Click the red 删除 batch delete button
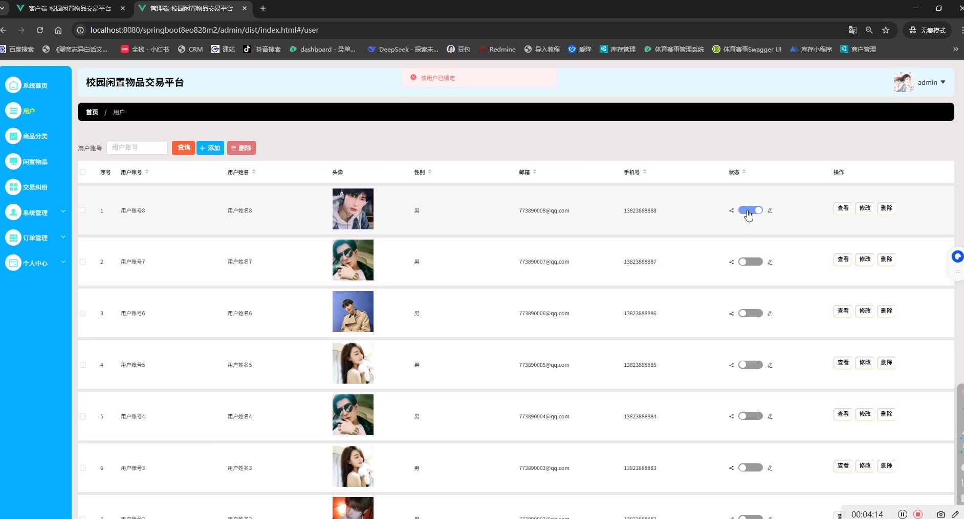 click(242, 148)
